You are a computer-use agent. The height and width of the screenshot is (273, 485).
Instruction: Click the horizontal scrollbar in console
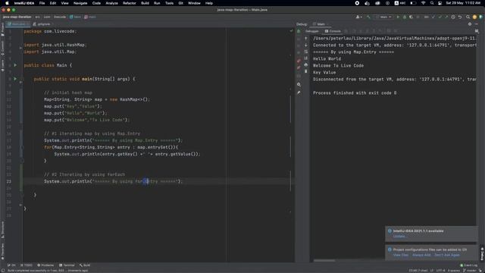[x=324, y=261]
